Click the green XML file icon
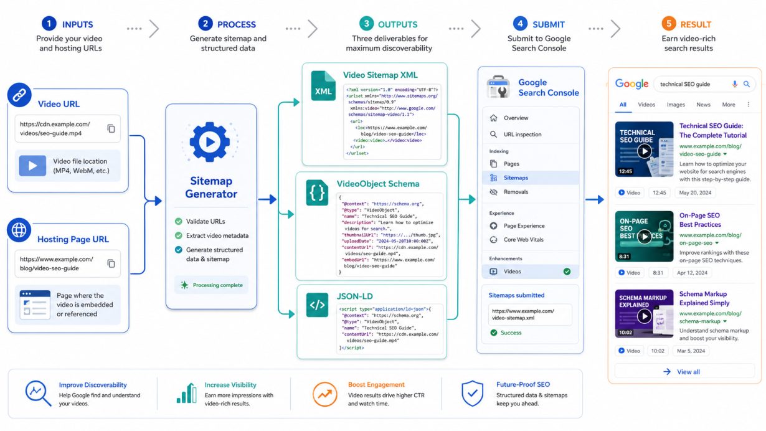 324,86
